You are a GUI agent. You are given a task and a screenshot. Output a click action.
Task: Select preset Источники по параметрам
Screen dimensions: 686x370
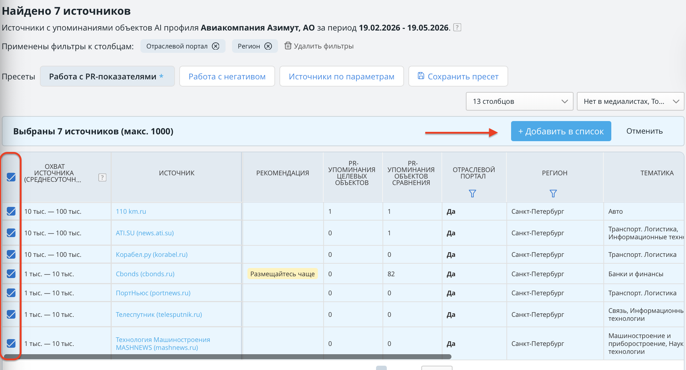pos(342,76)
